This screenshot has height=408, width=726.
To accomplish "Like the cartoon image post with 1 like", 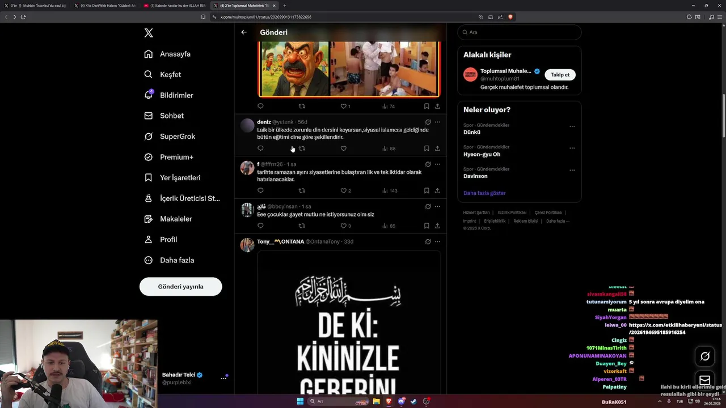I will coord(345,106).
